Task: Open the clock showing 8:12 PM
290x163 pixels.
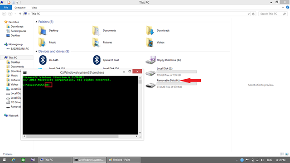Action: pos(281,160)
